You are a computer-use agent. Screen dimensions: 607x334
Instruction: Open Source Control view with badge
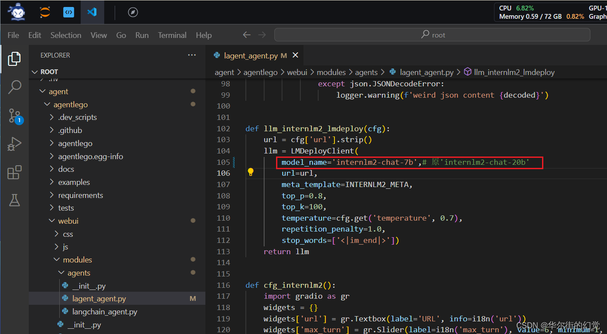[x=15, y=116]
